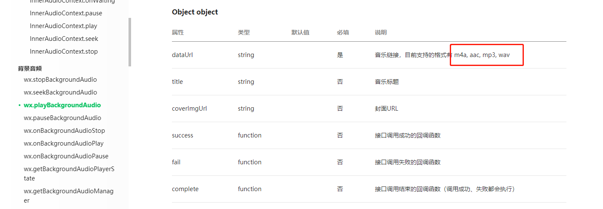Image resolution: width=603 pixels, height=209 pixels.
Task: Open wx.pauseBackgroundAudio page
Action: (x=63, y=118)
